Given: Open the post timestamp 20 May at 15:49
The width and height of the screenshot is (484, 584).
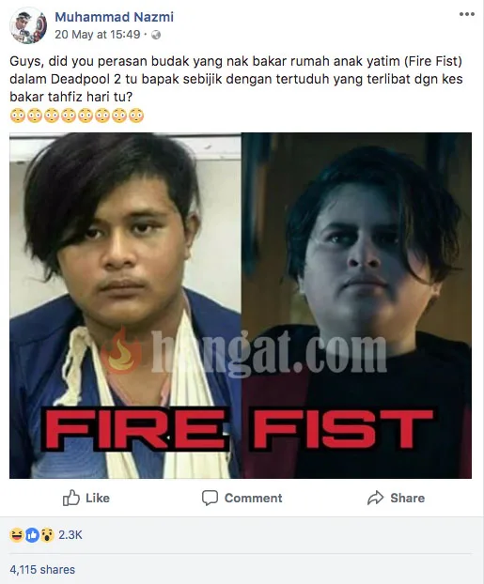Looking at the screenshot, I should (98, 35).
